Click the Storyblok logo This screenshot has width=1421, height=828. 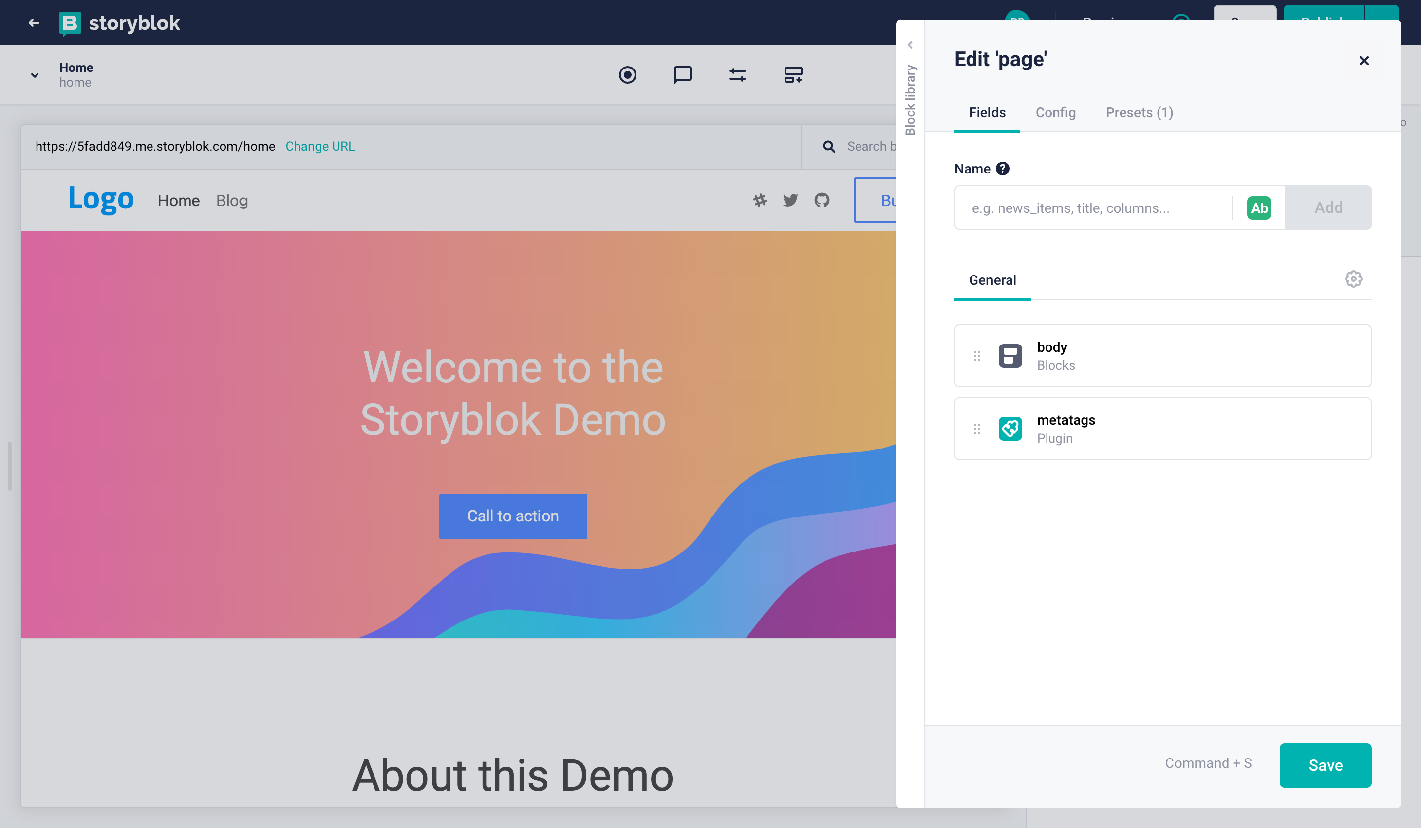tap(119, 23)
